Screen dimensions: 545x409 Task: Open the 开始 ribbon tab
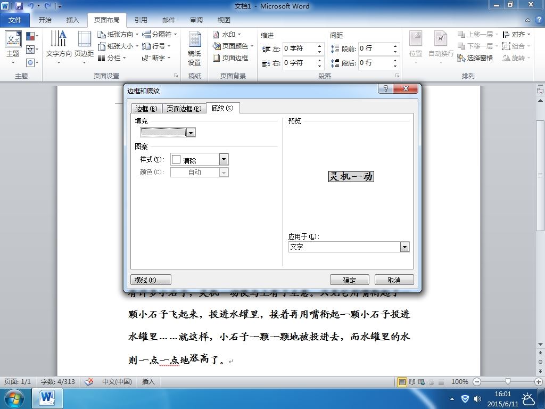tap(45, 20)
